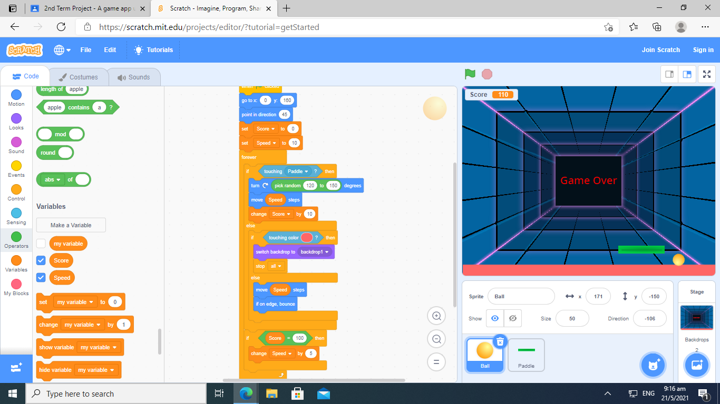The width and height of the screenshot is (720, 404).
Task: Click the touching color red swatch
Action: pyautogui.click(x=306, y=238)
